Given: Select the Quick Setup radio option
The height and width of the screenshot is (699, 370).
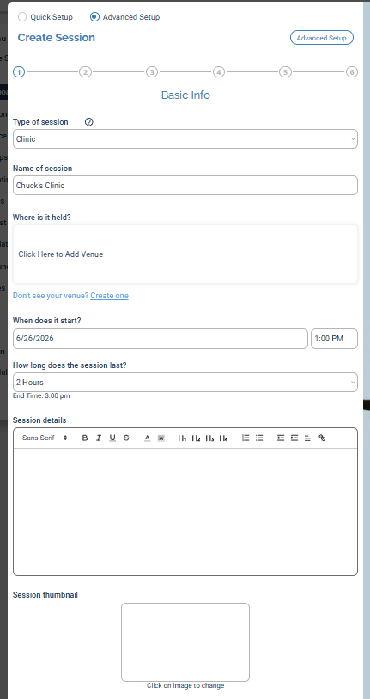Looking at the screenshot, I should click(x=22, y=17).
